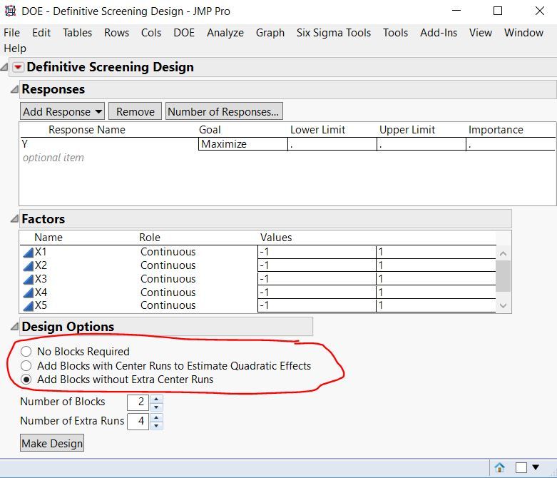This screenshot has height=478, width=557.
Task: Click the X5 high value field
Action: (436, 305)
